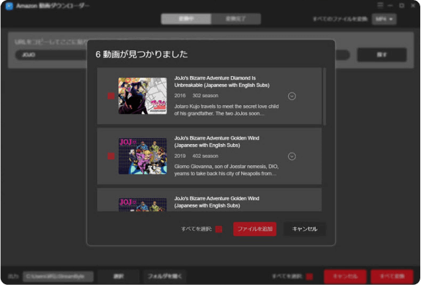Screen dimensions: 421x285
Task: Click the bottom bar convert all button
Action: [x=392, y=276]
